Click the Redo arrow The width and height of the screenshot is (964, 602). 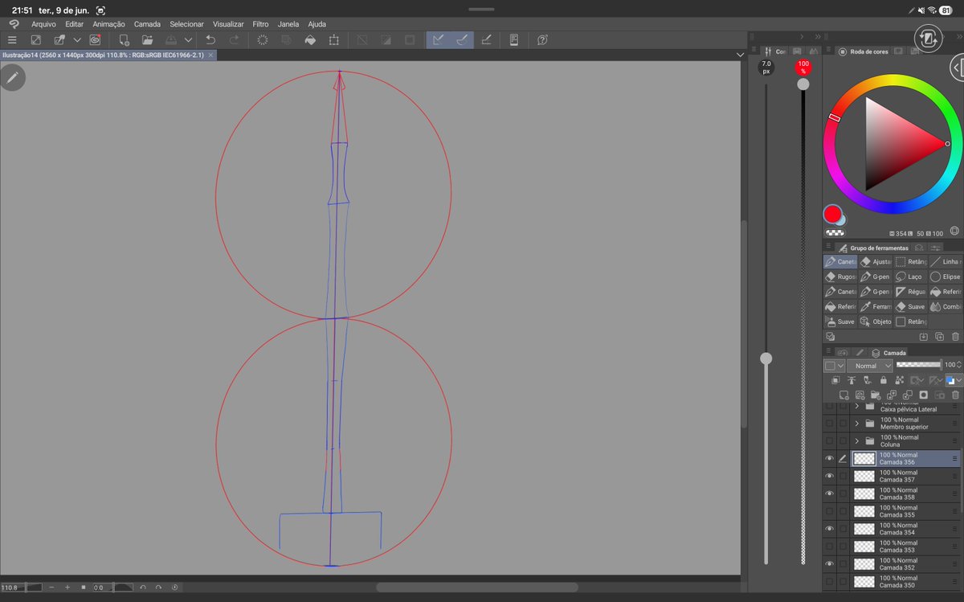tap(234, 39)
